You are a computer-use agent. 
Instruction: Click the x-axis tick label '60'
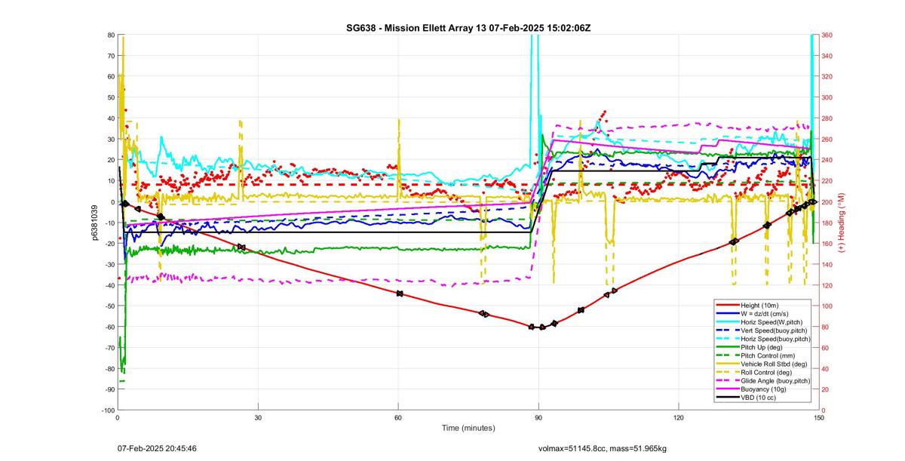click(398, 417)
